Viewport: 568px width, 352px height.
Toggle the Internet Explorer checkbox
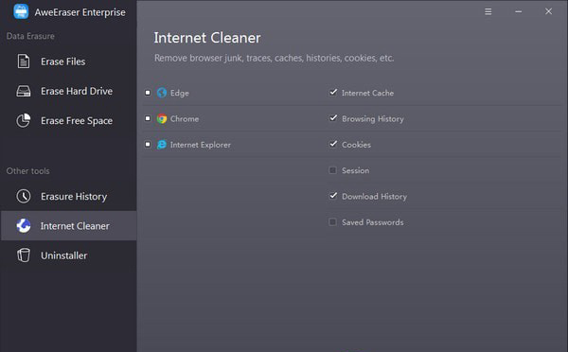(x=148, y=144)
